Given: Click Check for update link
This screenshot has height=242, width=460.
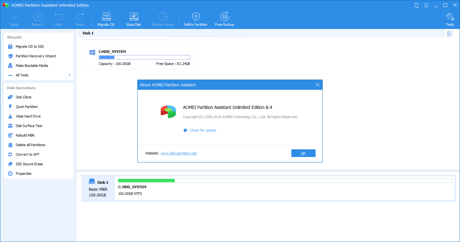Looking at the screenshot, I should click(203, 130).
